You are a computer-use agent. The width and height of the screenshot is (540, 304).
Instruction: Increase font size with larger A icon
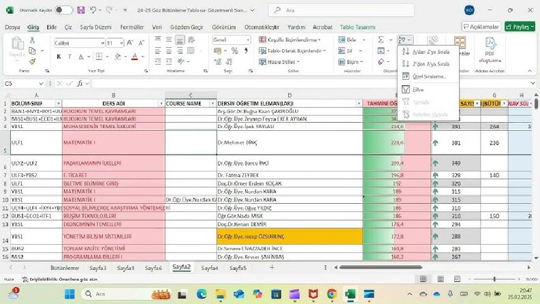pos(130,43)
